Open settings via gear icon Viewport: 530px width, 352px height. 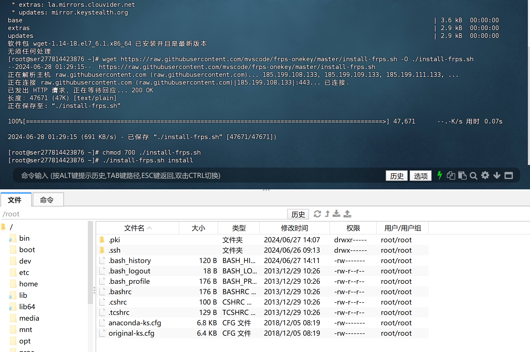pyautogui.click(x=485, y=176)
